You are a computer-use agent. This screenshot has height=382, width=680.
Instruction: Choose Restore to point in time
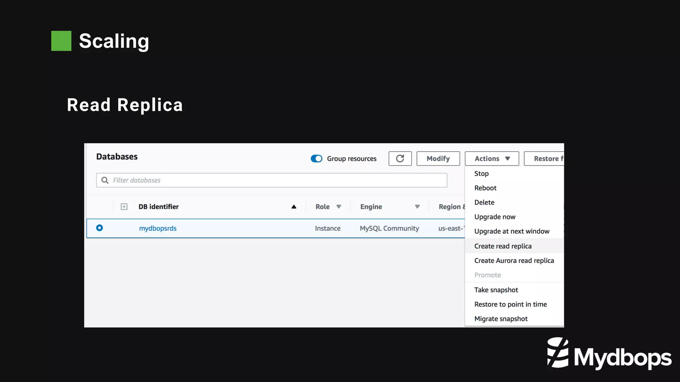pyautogui.click(x=510, y=304)
